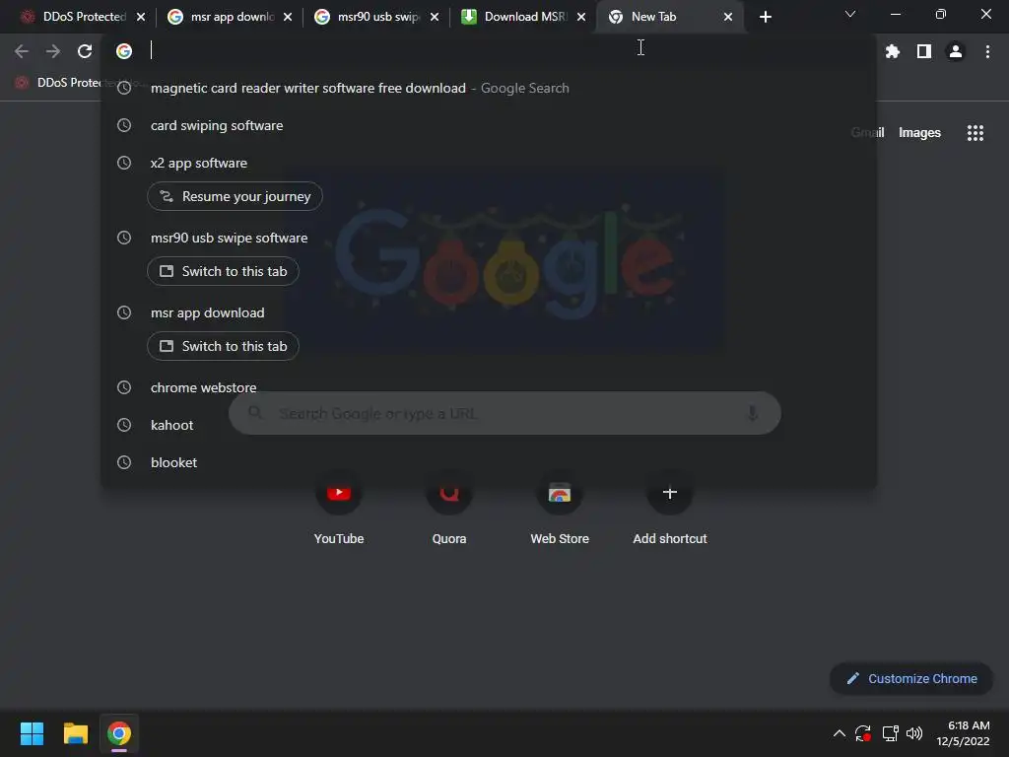Select card swiping software suggestion

tap(489, 125)
